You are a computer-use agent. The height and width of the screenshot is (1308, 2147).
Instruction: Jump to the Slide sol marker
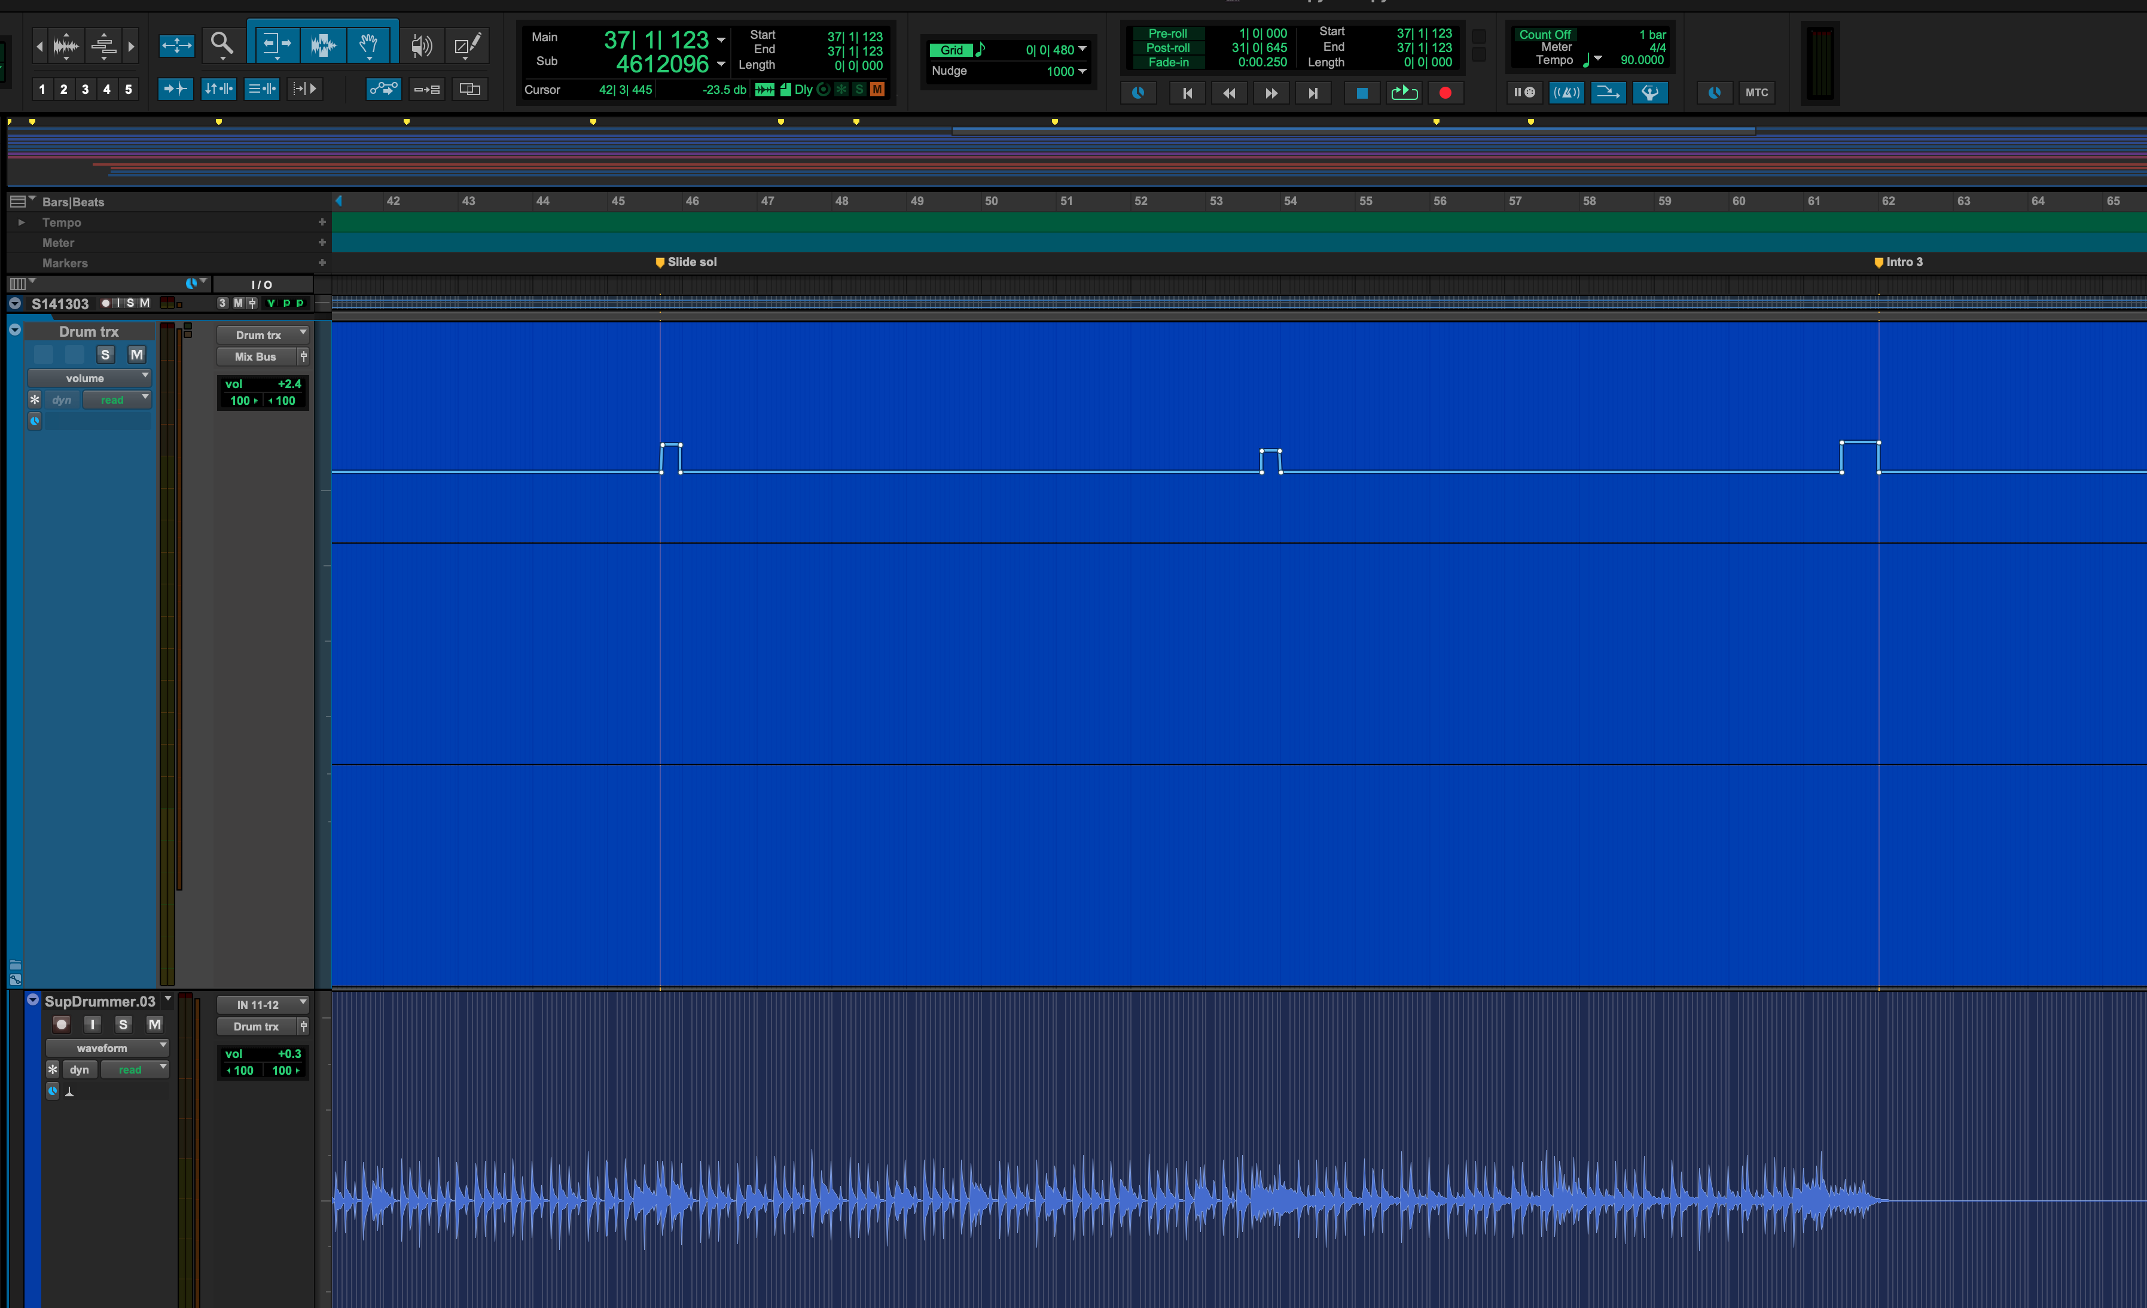pos(660,263)
